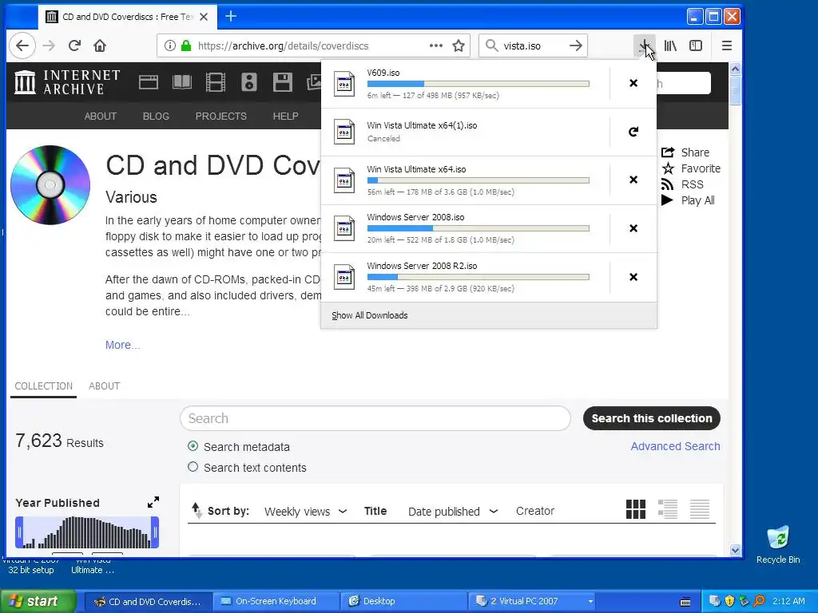Close the CD and DVD Coverdiscs tab
The height and width of the screenshot is (613, 818).
point(204,17)
